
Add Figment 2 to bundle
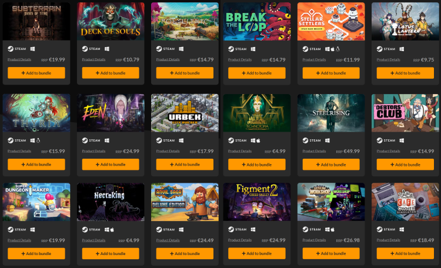257,253
